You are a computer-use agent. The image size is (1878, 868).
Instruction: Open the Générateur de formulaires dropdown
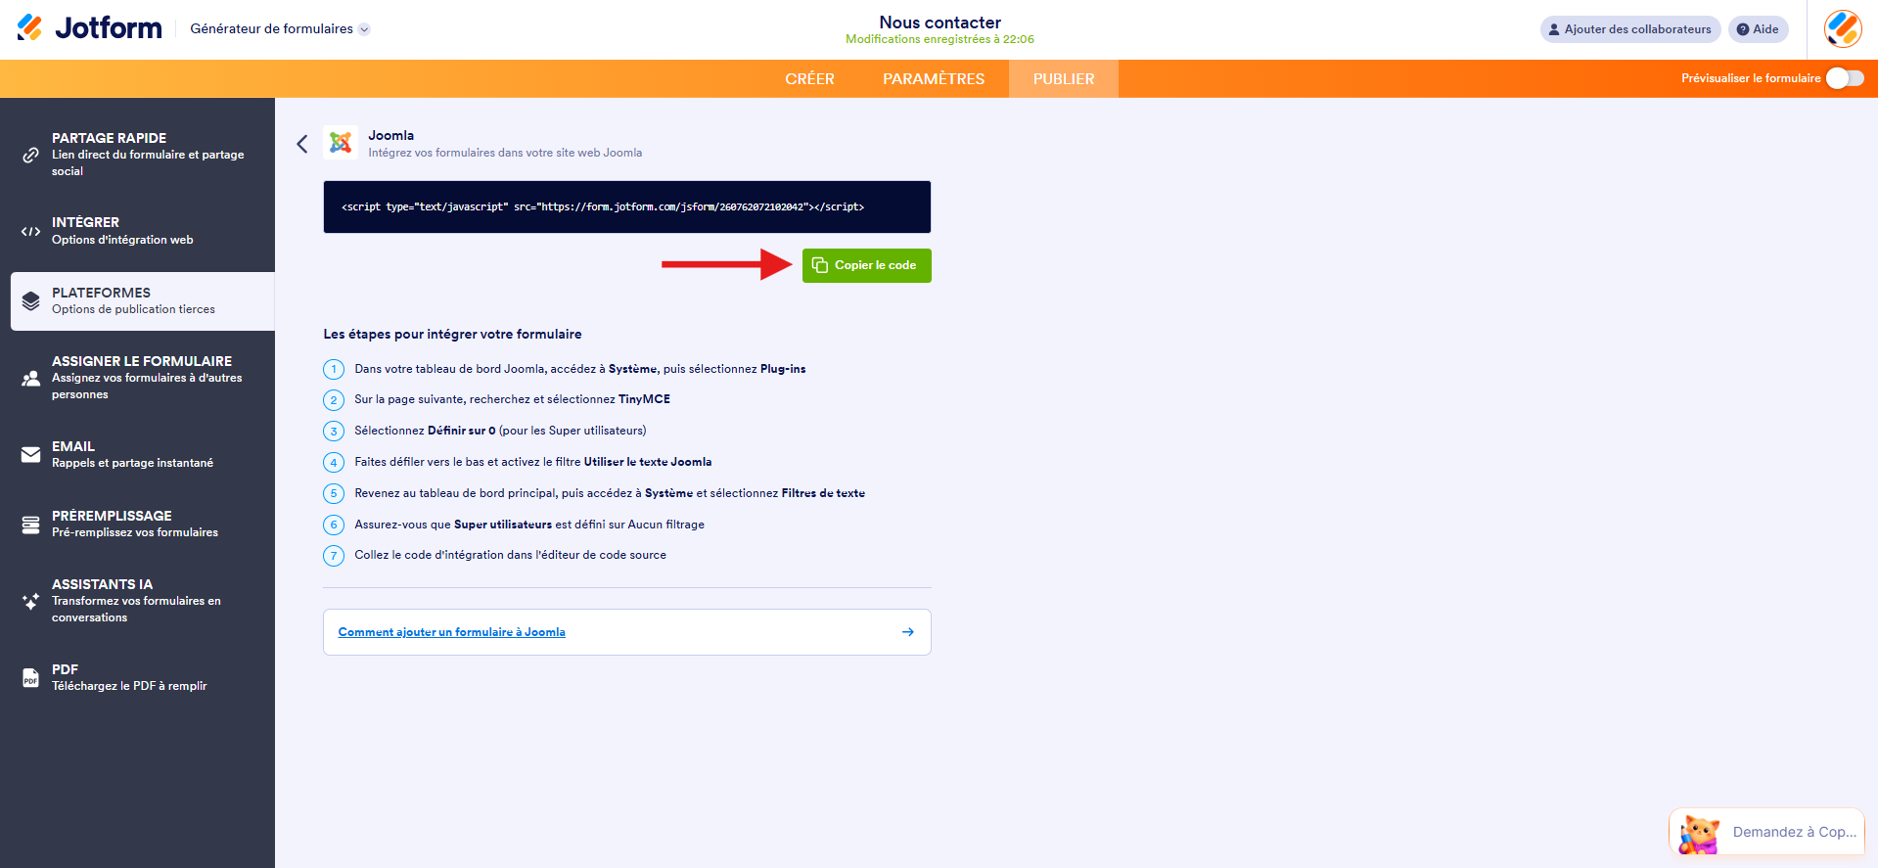(280, 29)
